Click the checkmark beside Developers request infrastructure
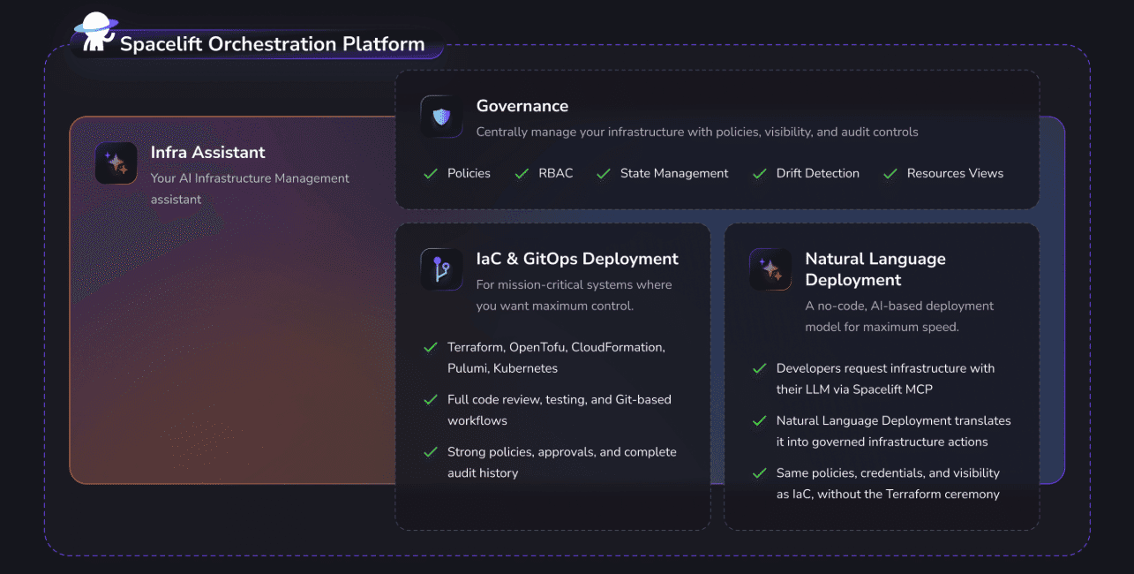1134x574 pixels. (x=759, y=369)
